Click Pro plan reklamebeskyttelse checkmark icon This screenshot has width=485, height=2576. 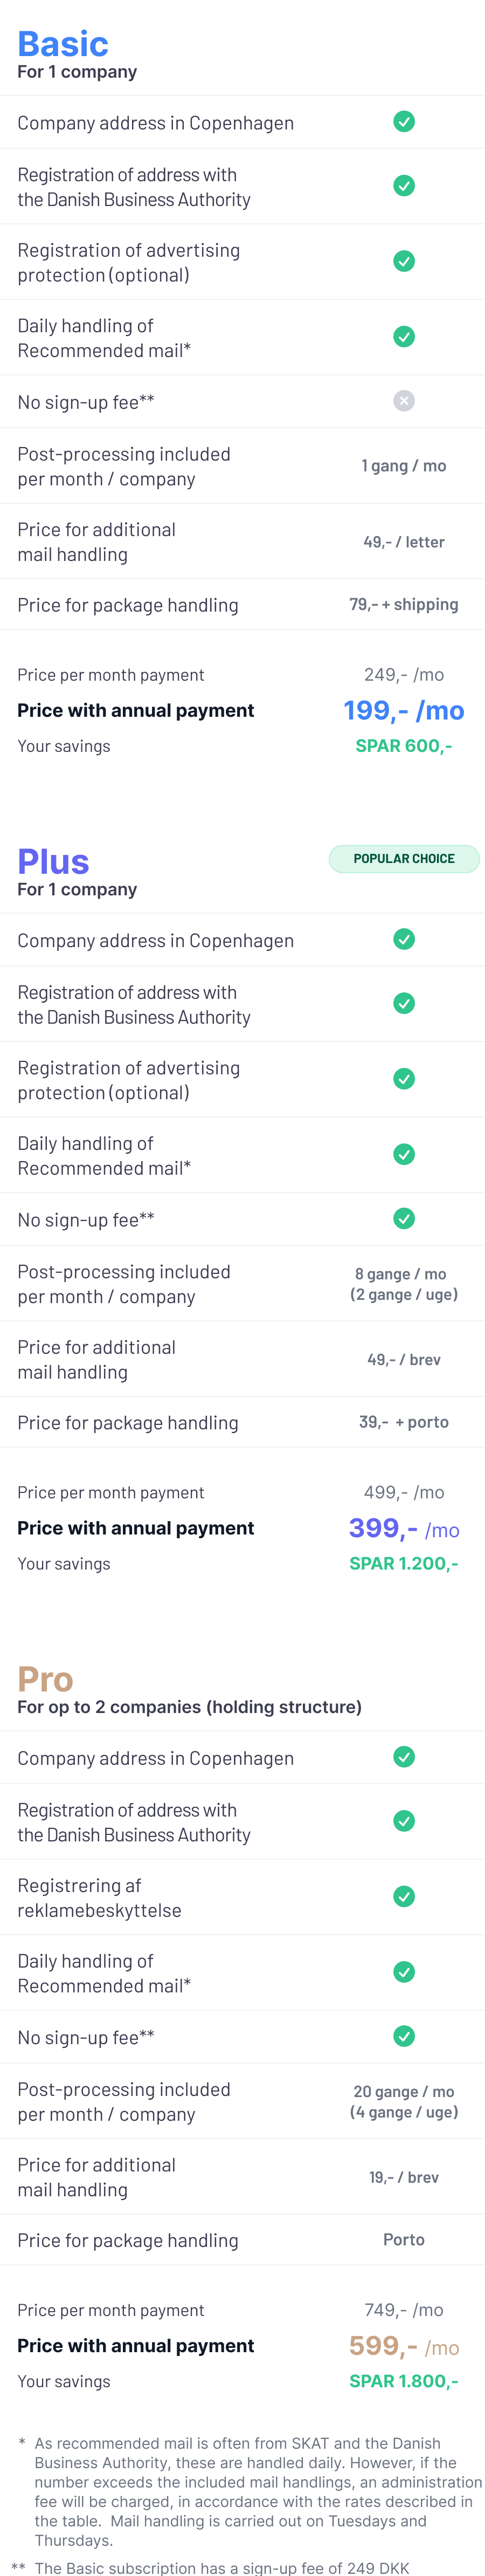coord(404,1896)
